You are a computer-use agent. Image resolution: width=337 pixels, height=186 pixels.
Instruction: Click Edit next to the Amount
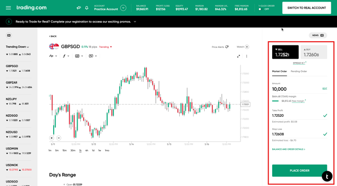(325, 89)
